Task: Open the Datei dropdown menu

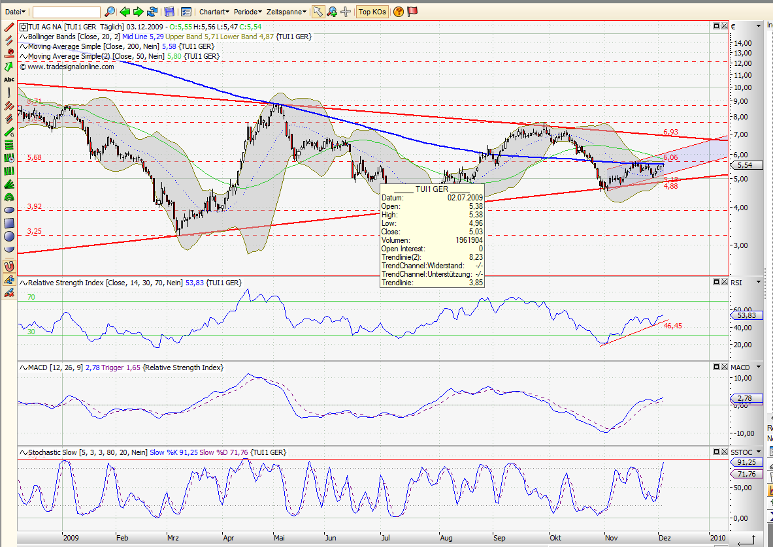Action: [x=15, y=11]
